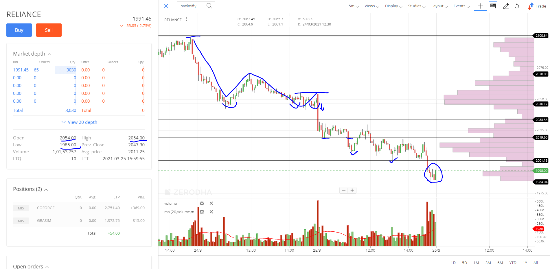Open RELIANCE series options menu dots

point(187,19)
